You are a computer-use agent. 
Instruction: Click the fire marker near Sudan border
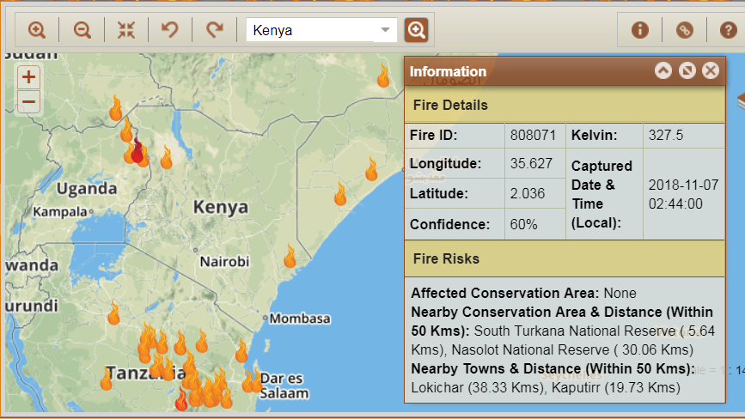pos(115,107)
